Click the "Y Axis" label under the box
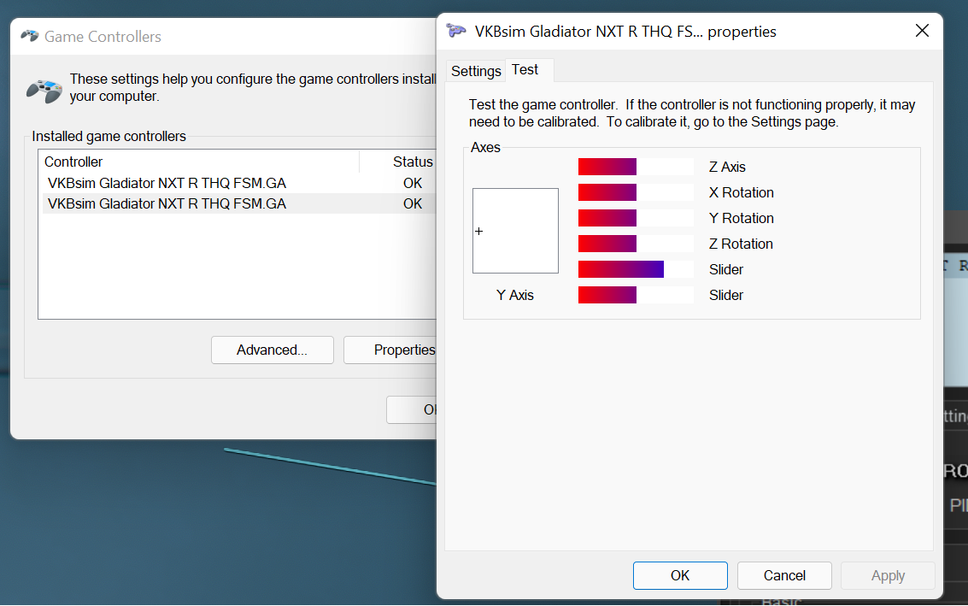This screenshot has width=968, height=606. pyautogui.click(x=515, y=295)
